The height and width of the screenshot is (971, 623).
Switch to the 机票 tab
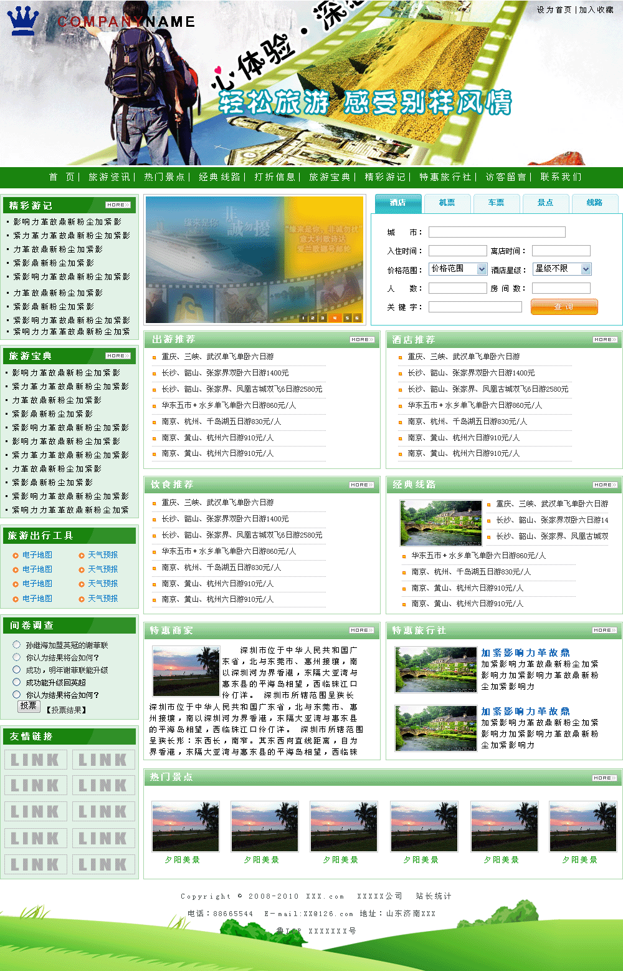coord(447,203)
